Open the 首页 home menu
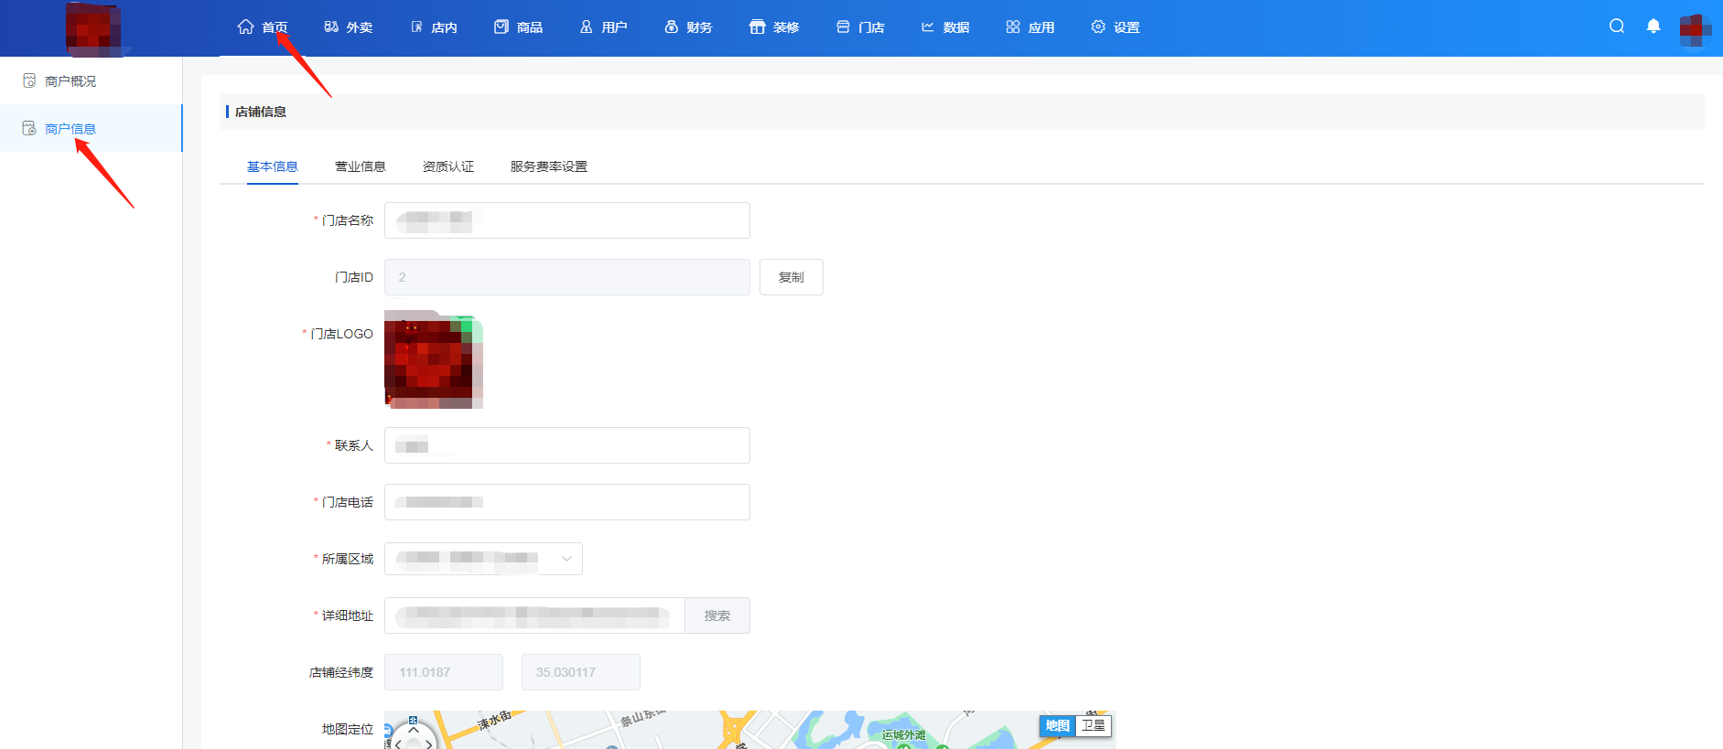This screenshot has height=749, width=1723. click(x=263, y=27)
